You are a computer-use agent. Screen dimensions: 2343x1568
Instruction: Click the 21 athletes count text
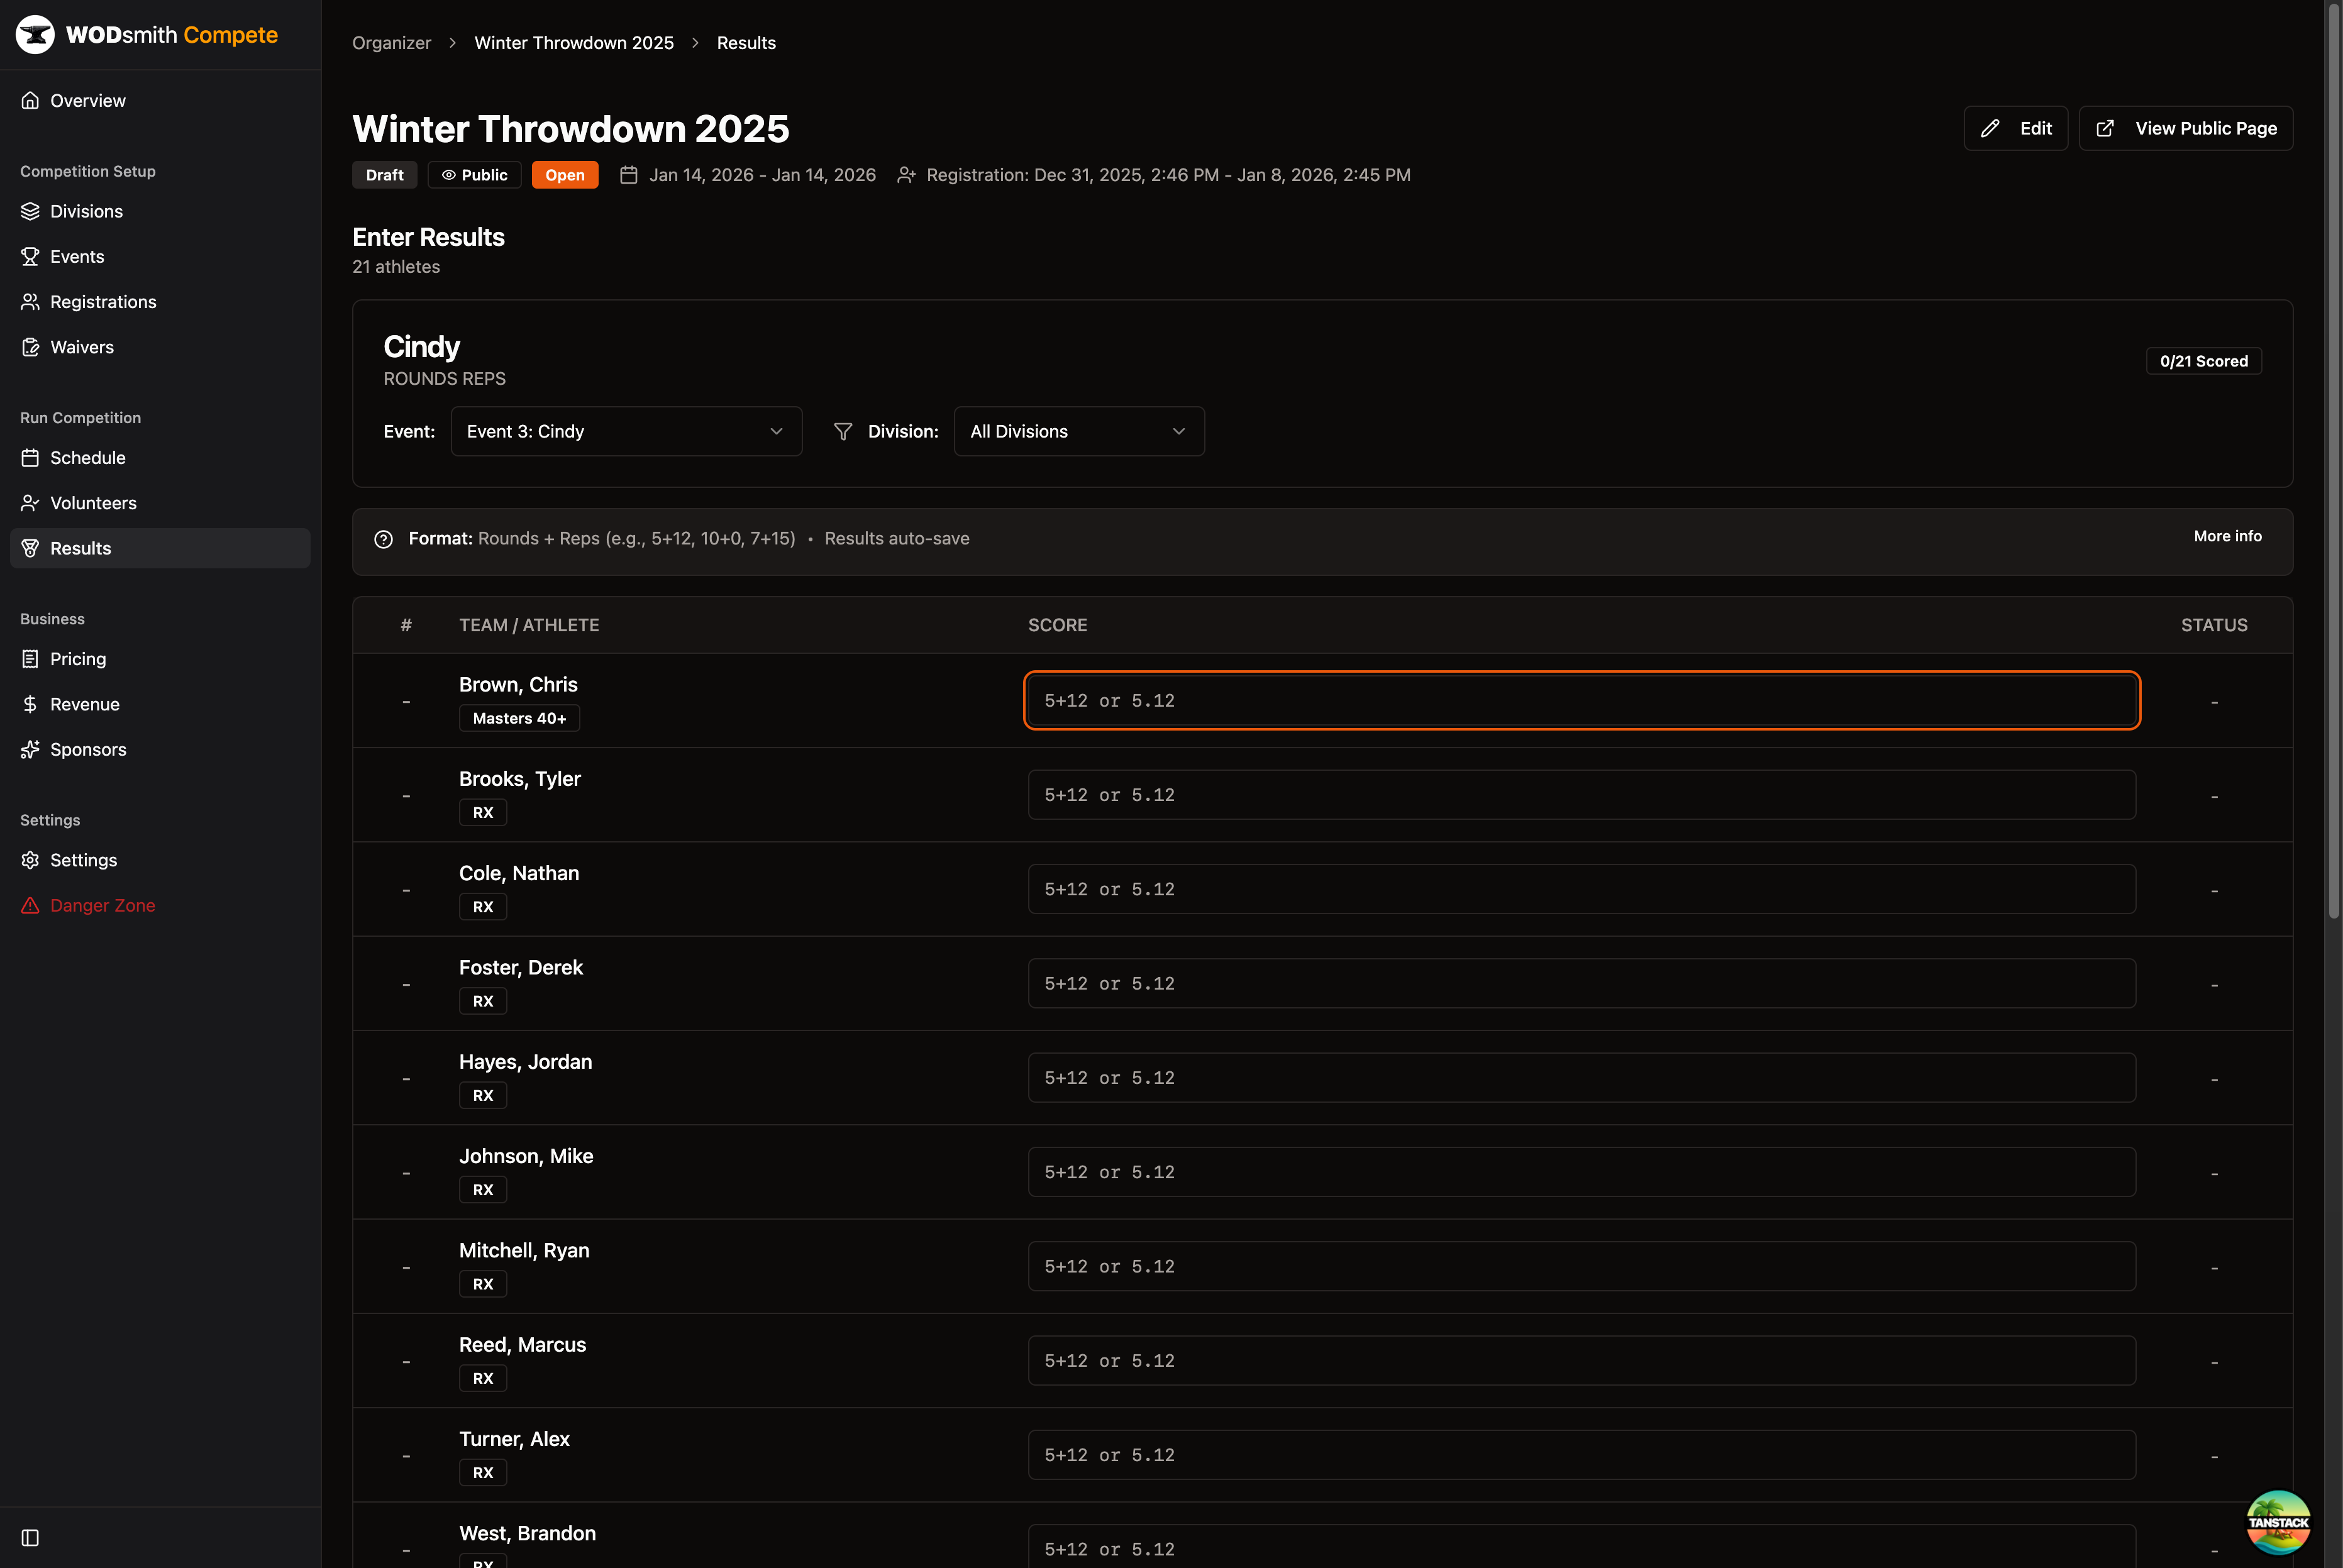(396, 267)
